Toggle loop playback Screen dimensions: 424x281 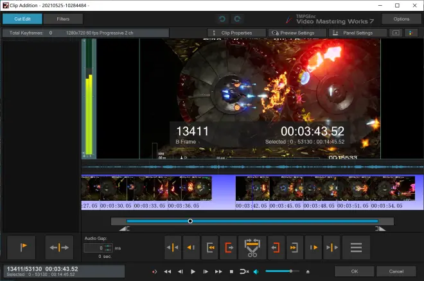pos(244,271)
